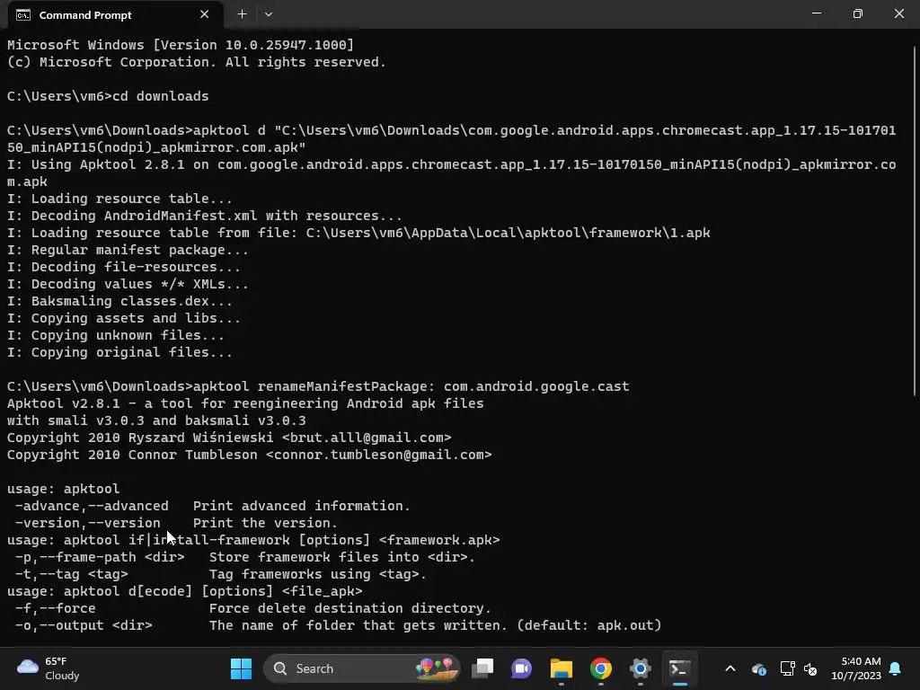The width and height of the screenshot is (920, 690).
Task: Open the Windows Start menu
Action: point(241,668)
